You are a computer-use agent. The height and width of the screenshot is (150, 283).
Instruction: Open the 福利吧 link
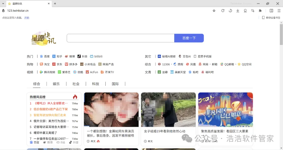(x=207, y=72)
